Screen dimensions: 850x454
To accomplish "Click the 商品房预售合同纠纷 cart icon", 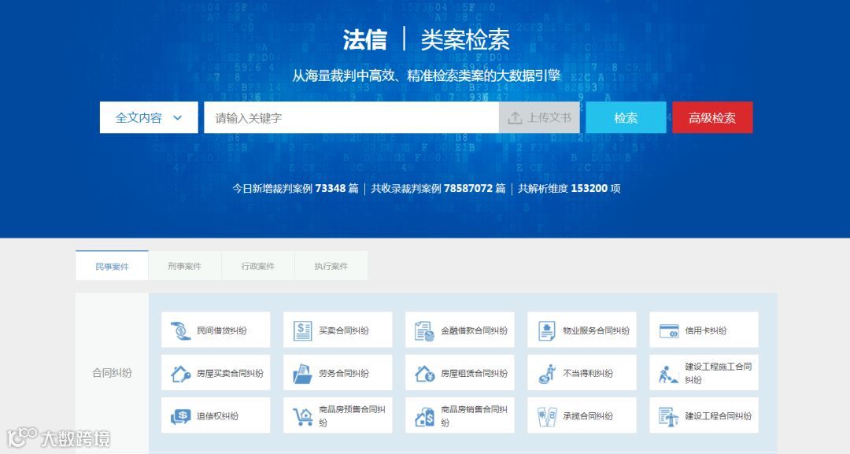I will point(302,416).
